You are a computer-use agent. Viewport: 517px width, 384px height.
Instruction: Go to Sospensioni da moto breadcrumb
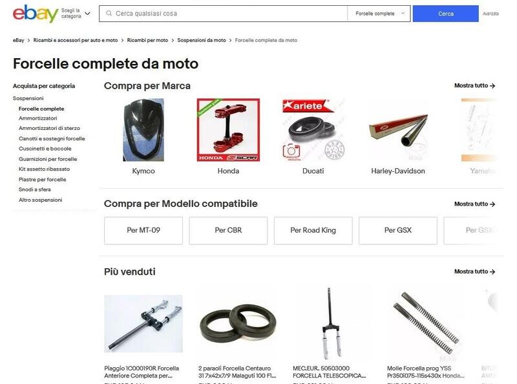point(202,40)
